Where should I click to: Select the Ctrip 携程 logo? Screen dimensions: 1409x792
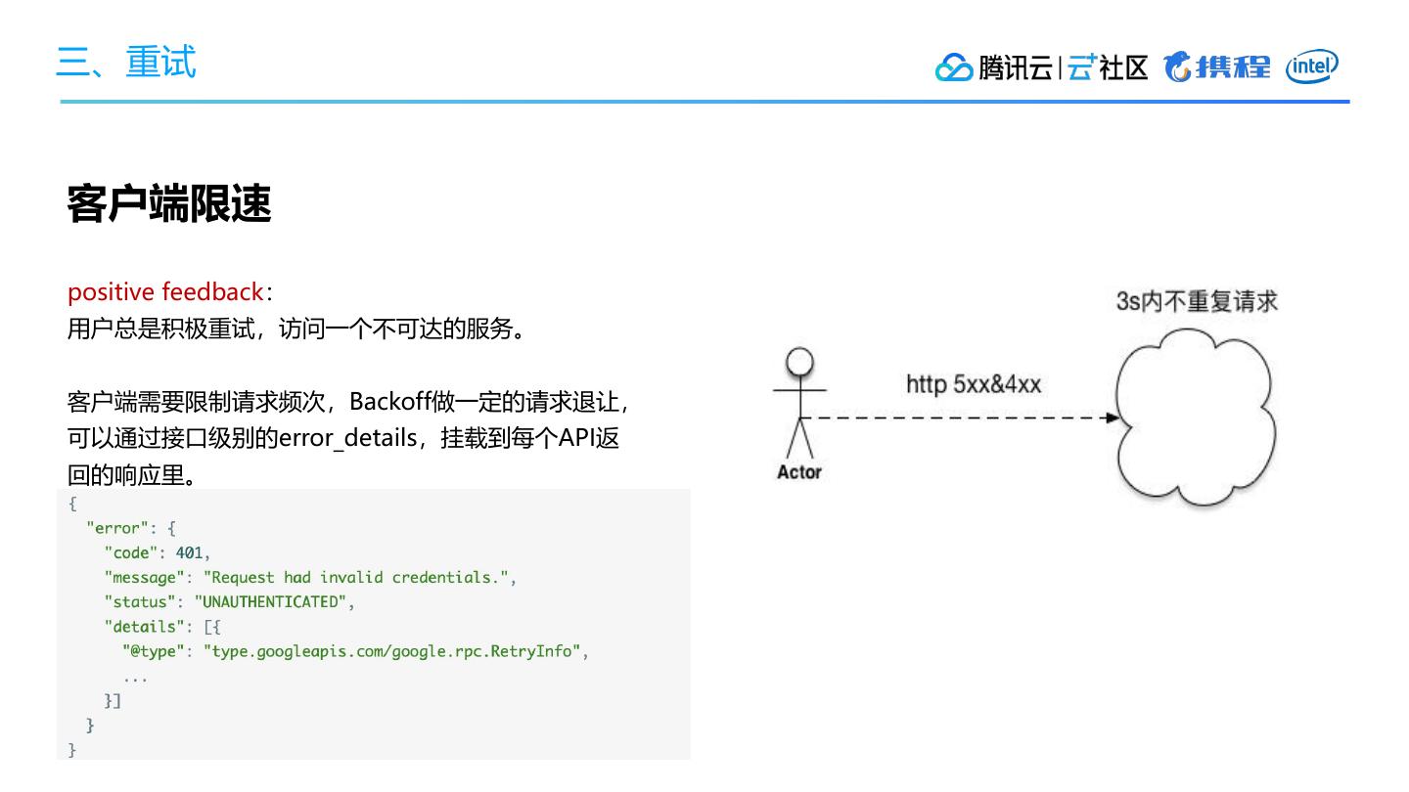pos(1216,66)
